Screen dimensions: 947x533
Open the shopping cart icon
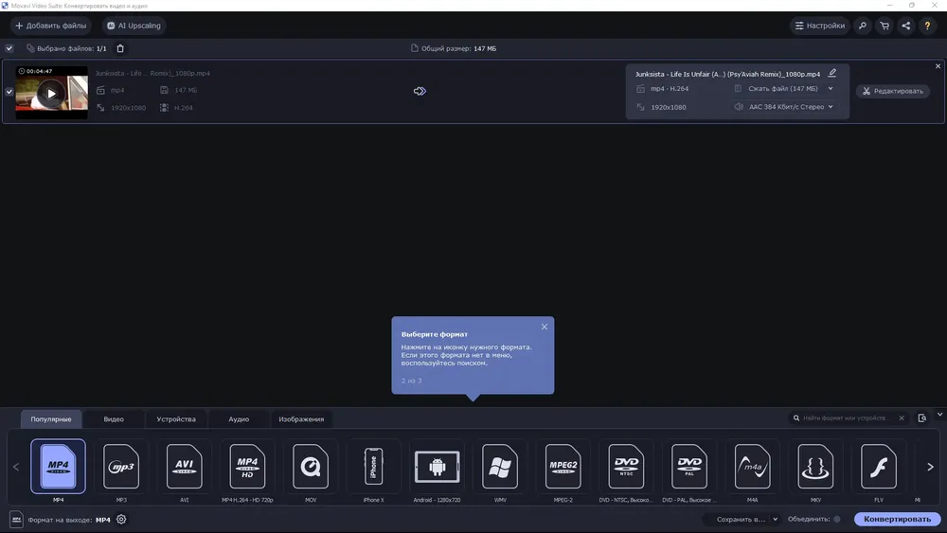pyautogui.click(x=884, y=26)
